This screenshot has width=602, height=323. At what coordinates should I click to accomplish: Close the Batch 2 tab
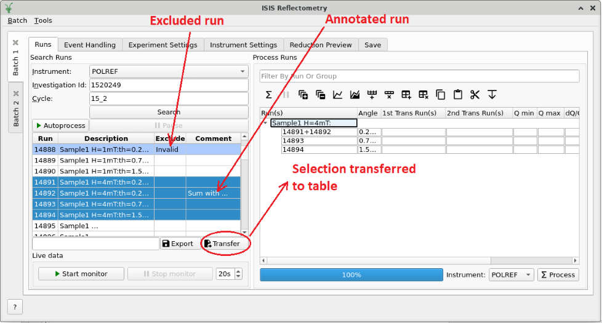coord(16,94)
